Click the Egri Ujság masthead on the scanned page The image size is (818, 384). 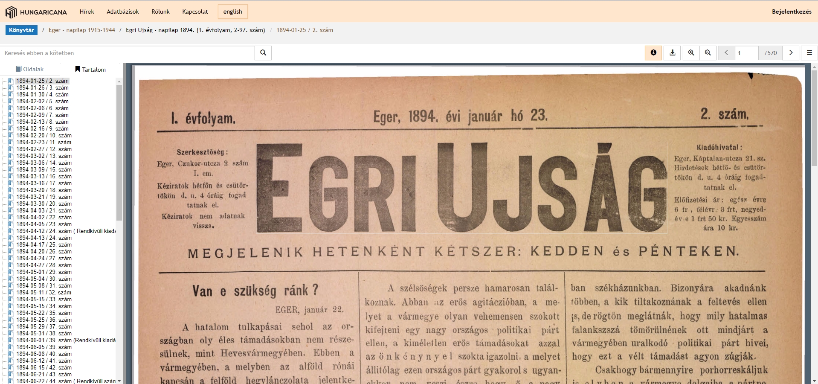tap(461, 188)
